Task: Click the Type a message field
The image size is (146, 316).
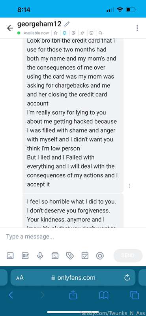Action: (x=73, y=236)
